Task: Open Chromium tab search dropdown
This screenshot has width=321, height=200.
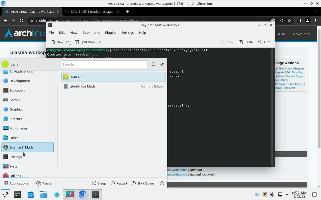Action: pos(315,11)
